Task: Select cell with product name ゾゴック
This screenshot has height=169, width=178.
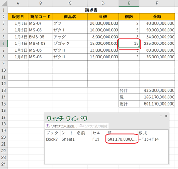Action: click(x=70, y=44)
